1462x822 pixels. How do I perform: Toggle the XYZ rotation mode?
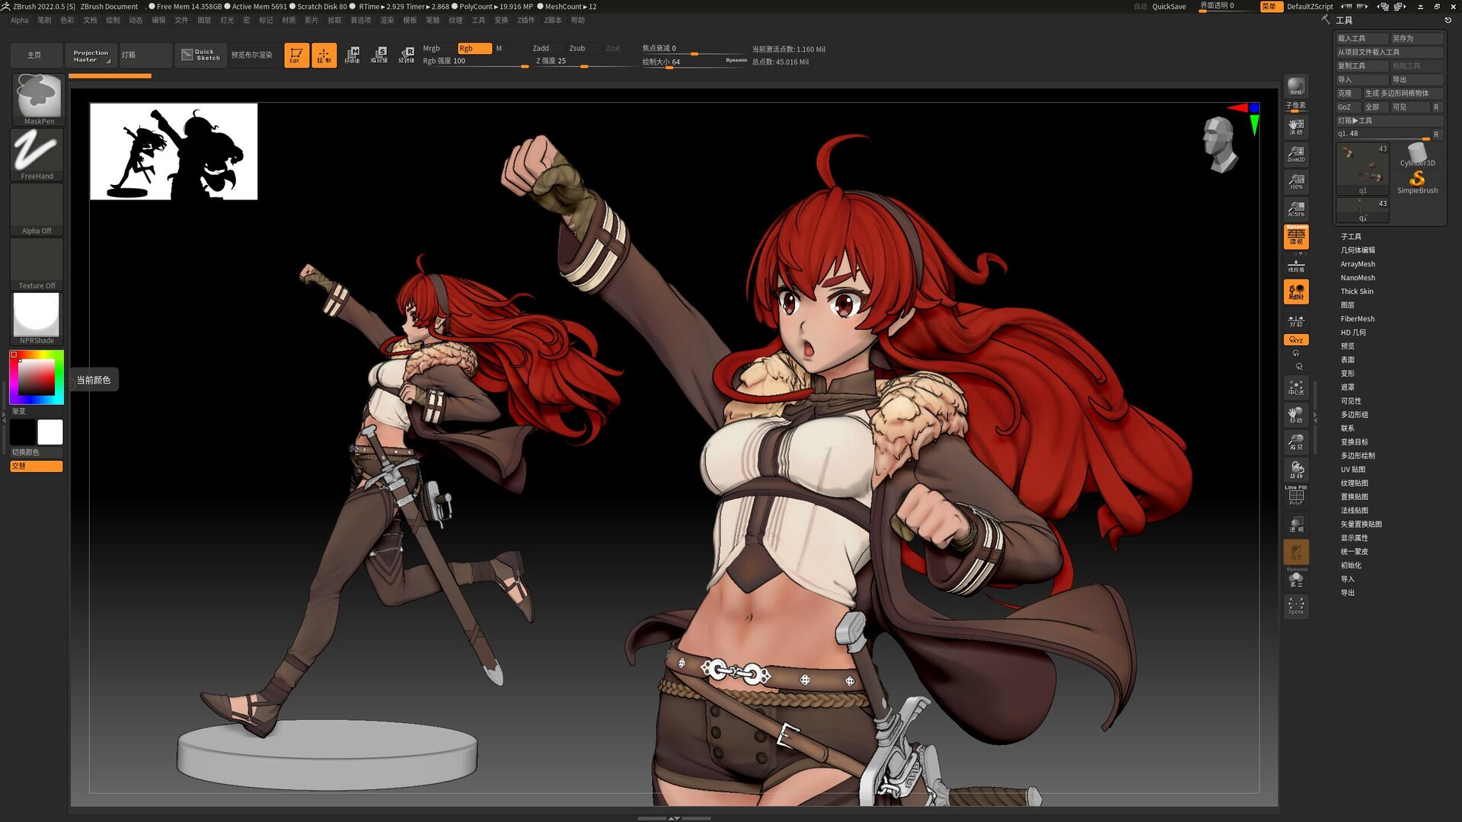1296,339
